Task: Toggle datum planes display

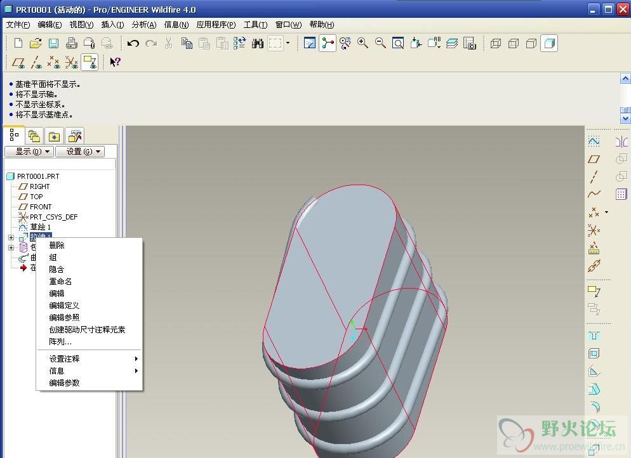Action: click(18, 62)
